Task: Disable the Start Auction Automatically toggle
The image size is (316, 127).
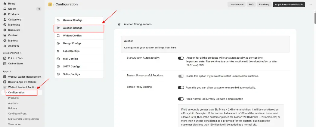Action: pyautogui.click(x=181, y=58)
